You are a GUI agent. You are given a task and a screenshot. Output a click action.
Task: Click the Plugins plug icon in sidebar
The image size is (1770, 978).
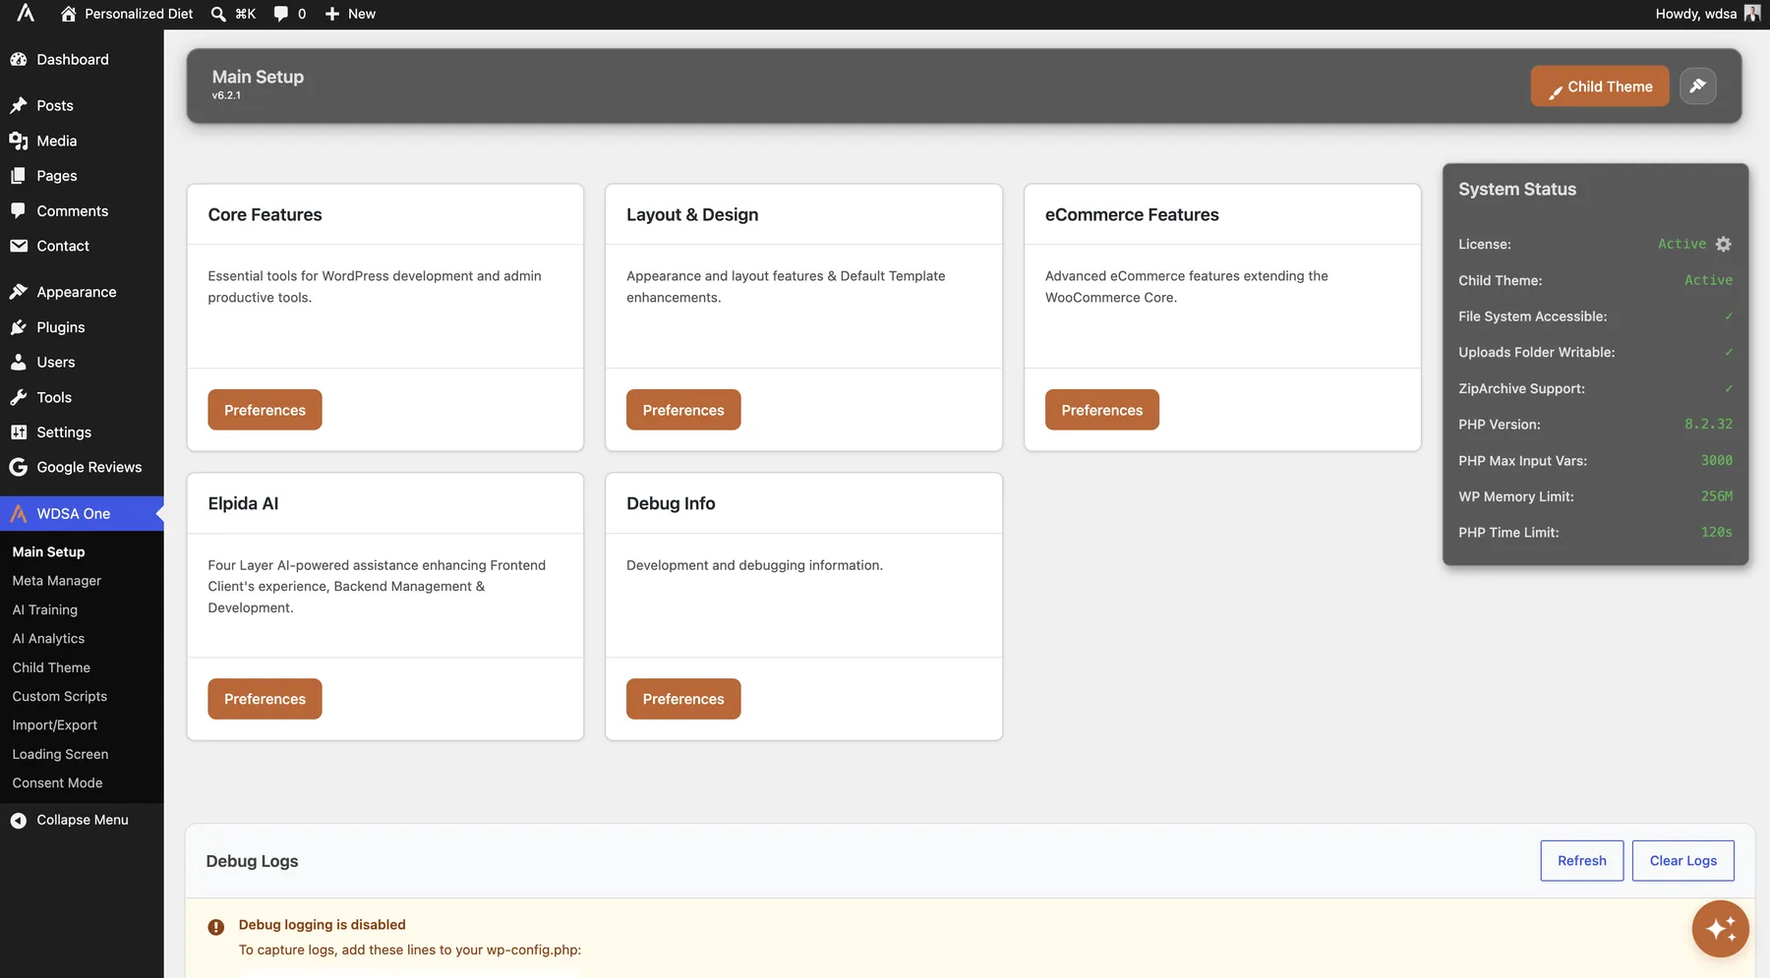pos(19,327)
